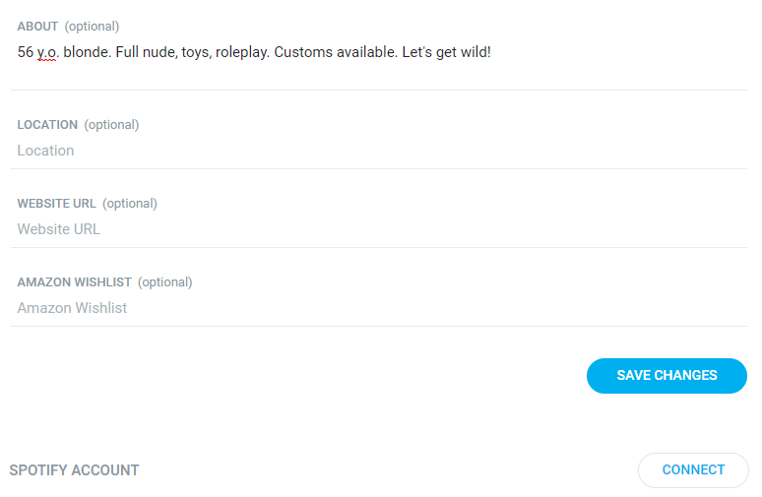
Task: Click '(optional)' next to Location label
Action: [111, 125]
